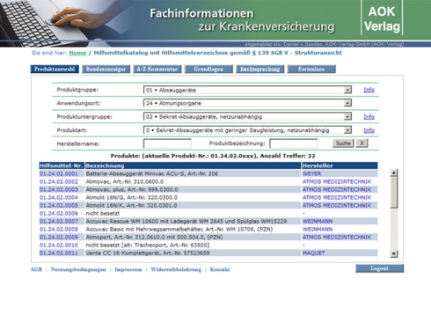This screenshot has width=431, height=323.
Task: Expand the Anwendungsort dropdown arrow
Action: pos(347,103)
